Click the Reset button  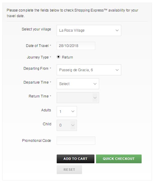pyautogui.click(x=69, y=170)
